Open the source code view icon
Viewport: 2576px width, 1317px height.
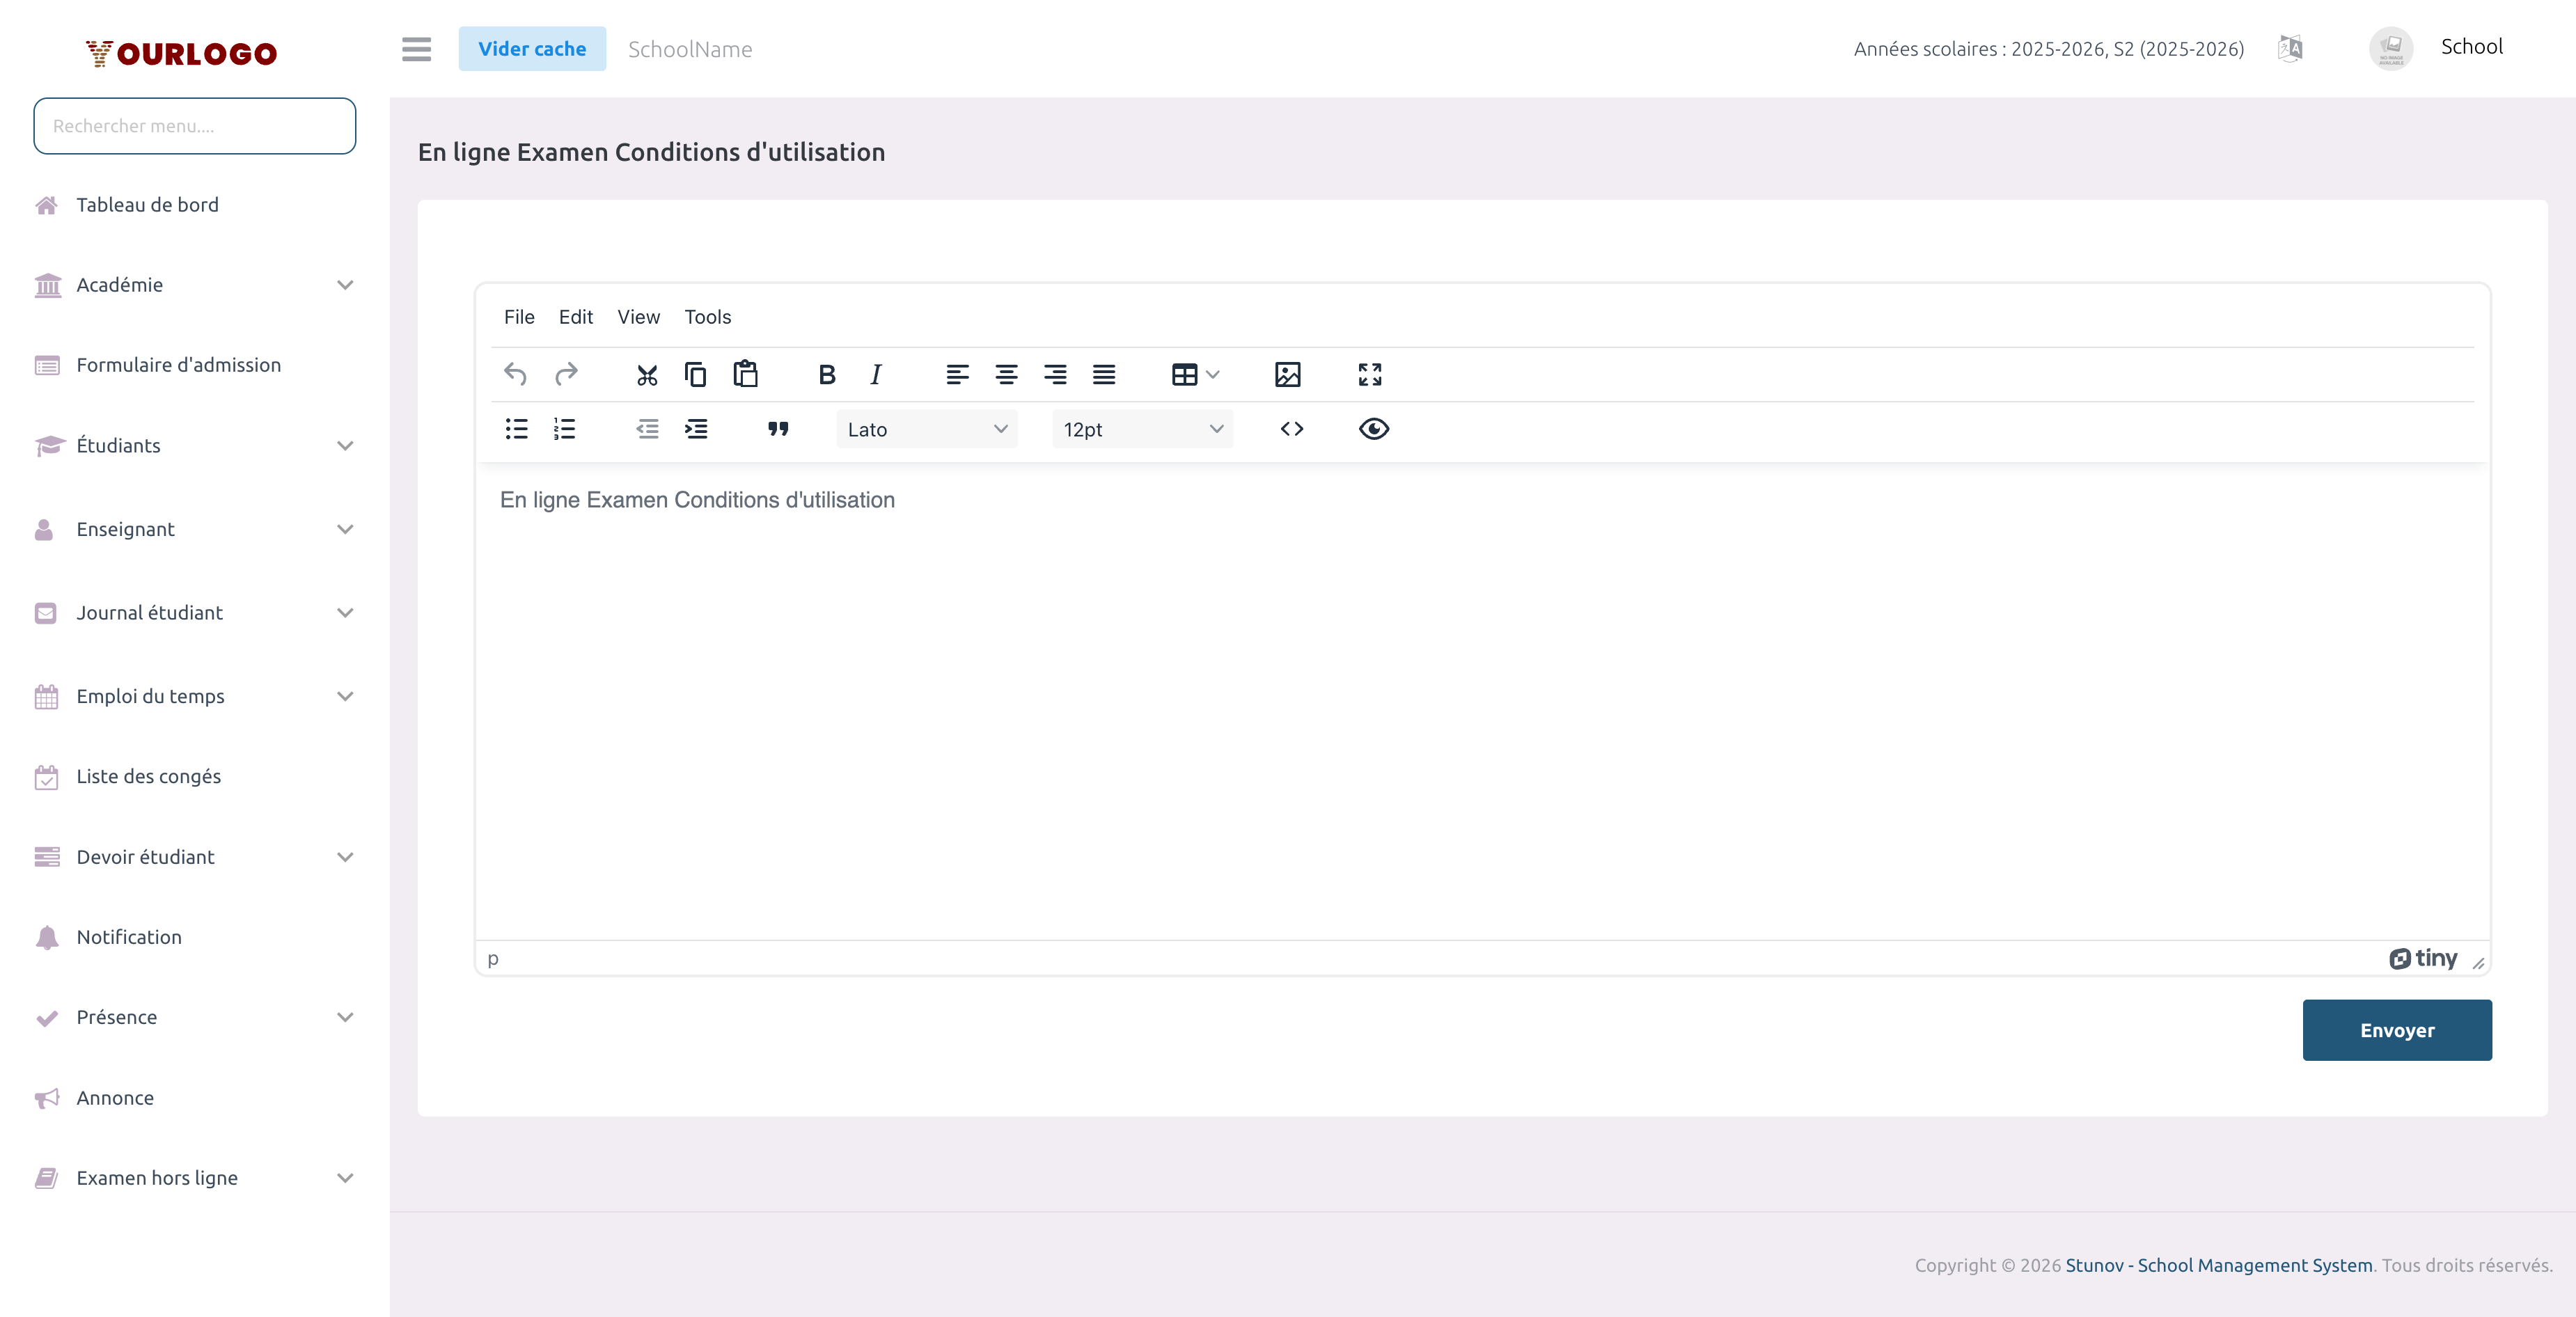point(1292,428)
